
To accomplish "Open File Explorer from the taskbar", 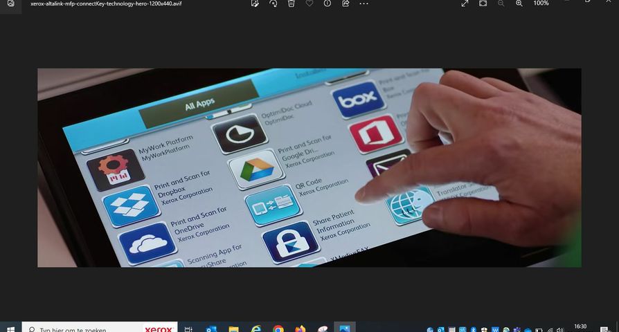I will point(234,329).
